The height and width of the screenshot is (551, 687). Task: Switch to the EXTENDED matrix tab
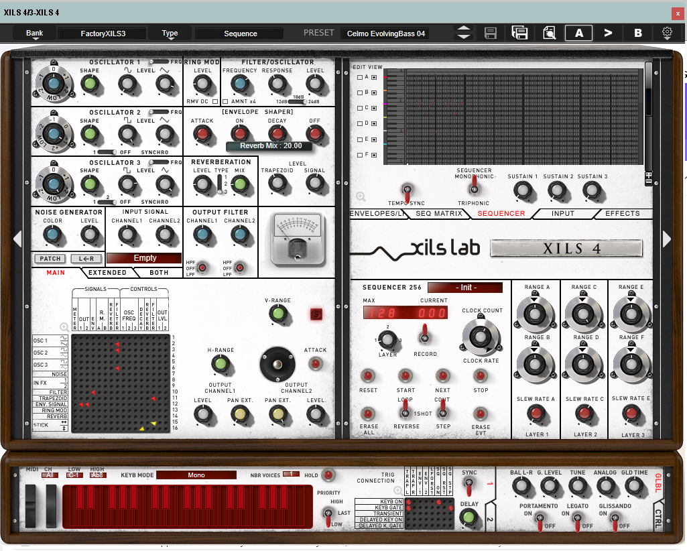pyautogui.click(x=107, y=273)
